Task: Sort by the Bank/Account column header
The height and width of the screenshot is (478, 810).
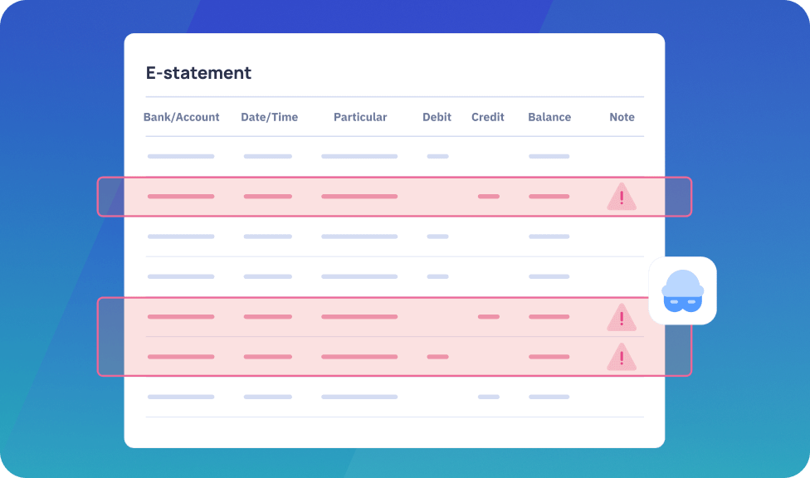Action: pos(181,117)
